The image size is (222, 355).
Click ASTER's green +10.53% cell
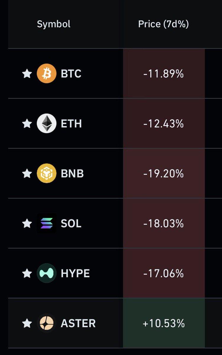(164, 323)
